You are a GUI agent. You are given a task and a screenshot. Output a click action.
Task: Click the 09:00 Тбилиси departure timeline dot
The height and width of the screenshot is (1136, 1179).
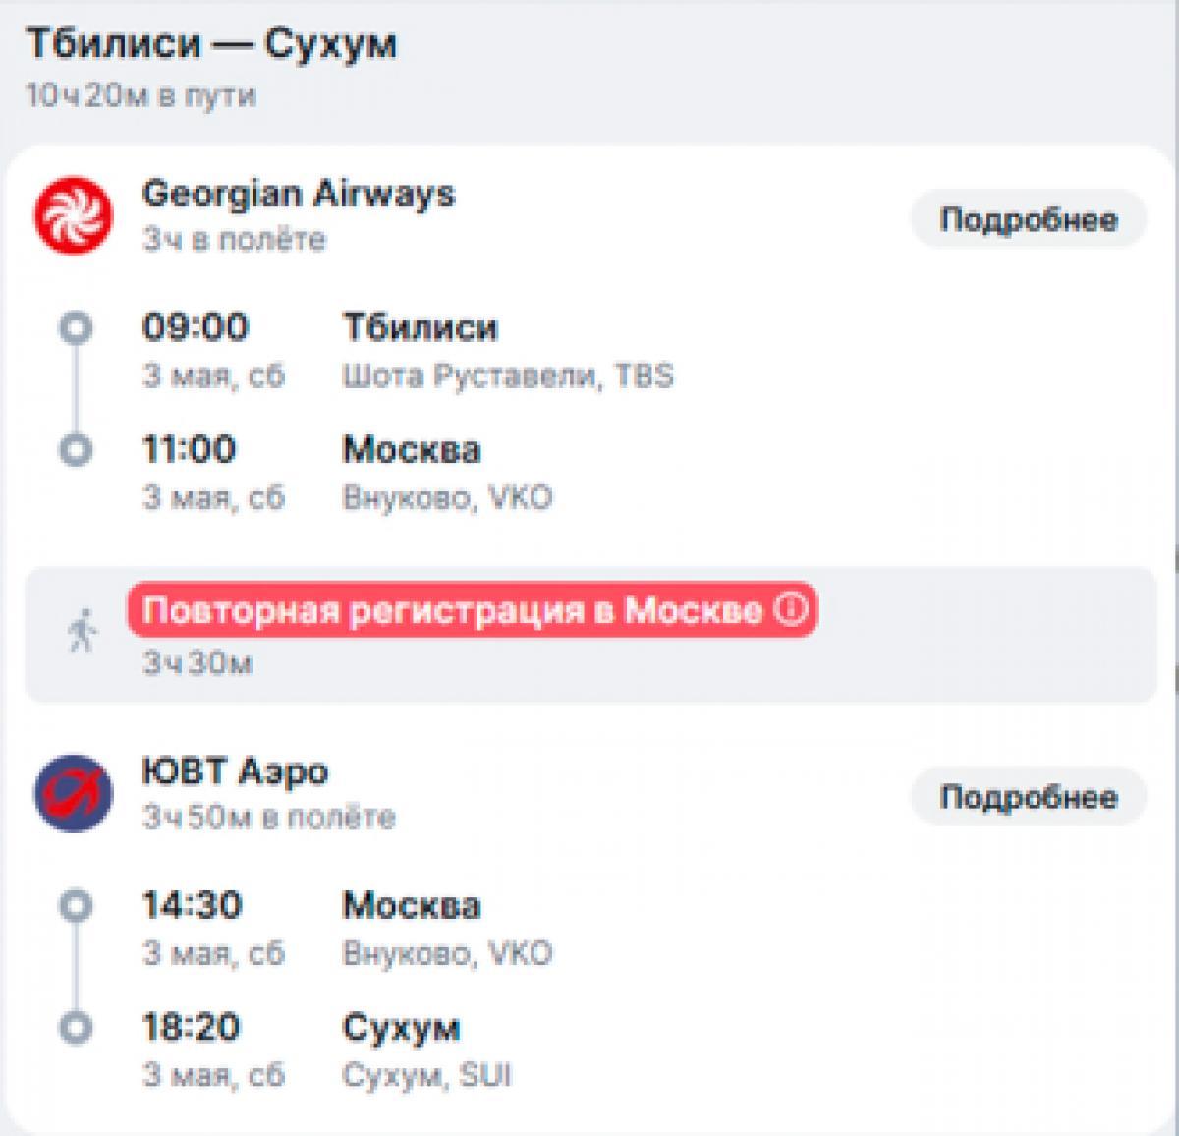[76, 328]
